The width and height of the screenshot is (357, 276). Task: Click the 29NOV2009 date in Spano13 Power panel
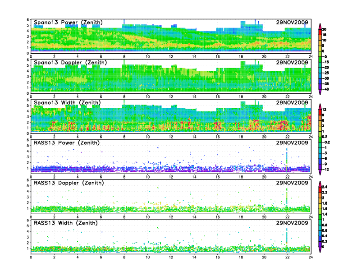(x=292, y=22)
